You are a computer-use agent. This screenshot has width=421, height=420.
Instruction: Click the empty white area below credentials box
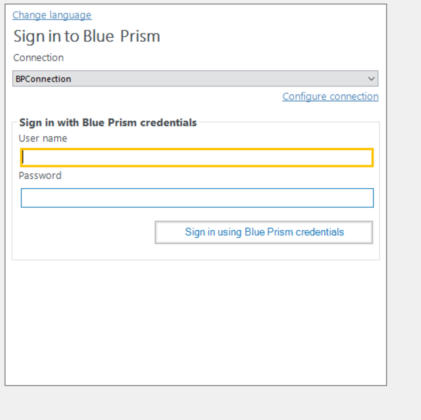196,321
